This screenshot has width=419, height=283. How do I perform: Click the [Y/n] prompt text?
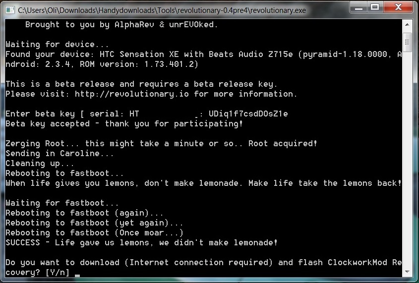[57, 273]
